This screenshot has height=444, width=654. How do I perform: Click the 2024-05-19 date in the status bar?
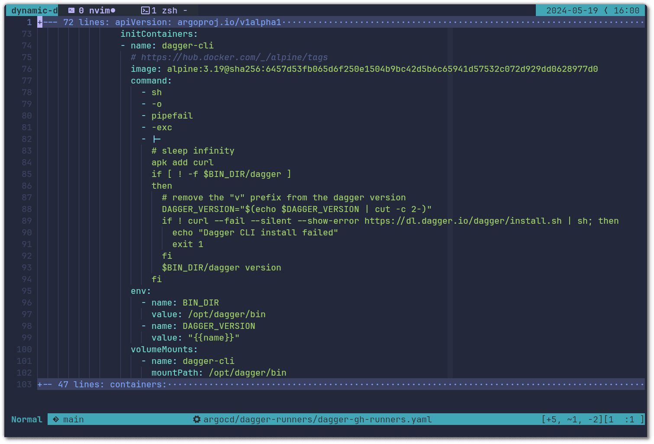click(x=572, y=10)
